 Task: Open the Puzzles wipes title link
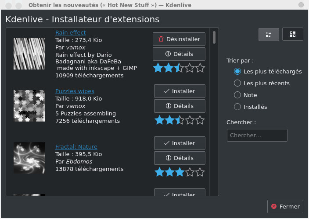tap(75, 91)
